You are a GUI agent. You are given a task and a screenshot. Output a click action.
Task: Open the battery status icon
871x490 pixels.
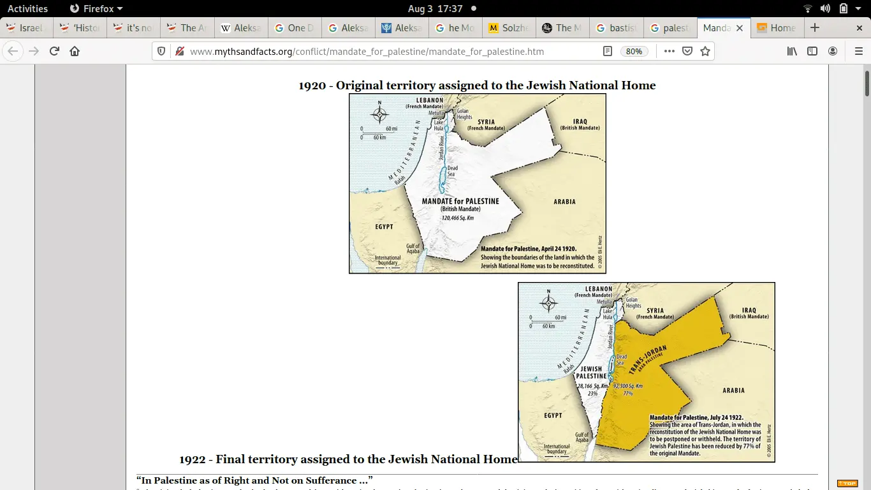point(844,9)
